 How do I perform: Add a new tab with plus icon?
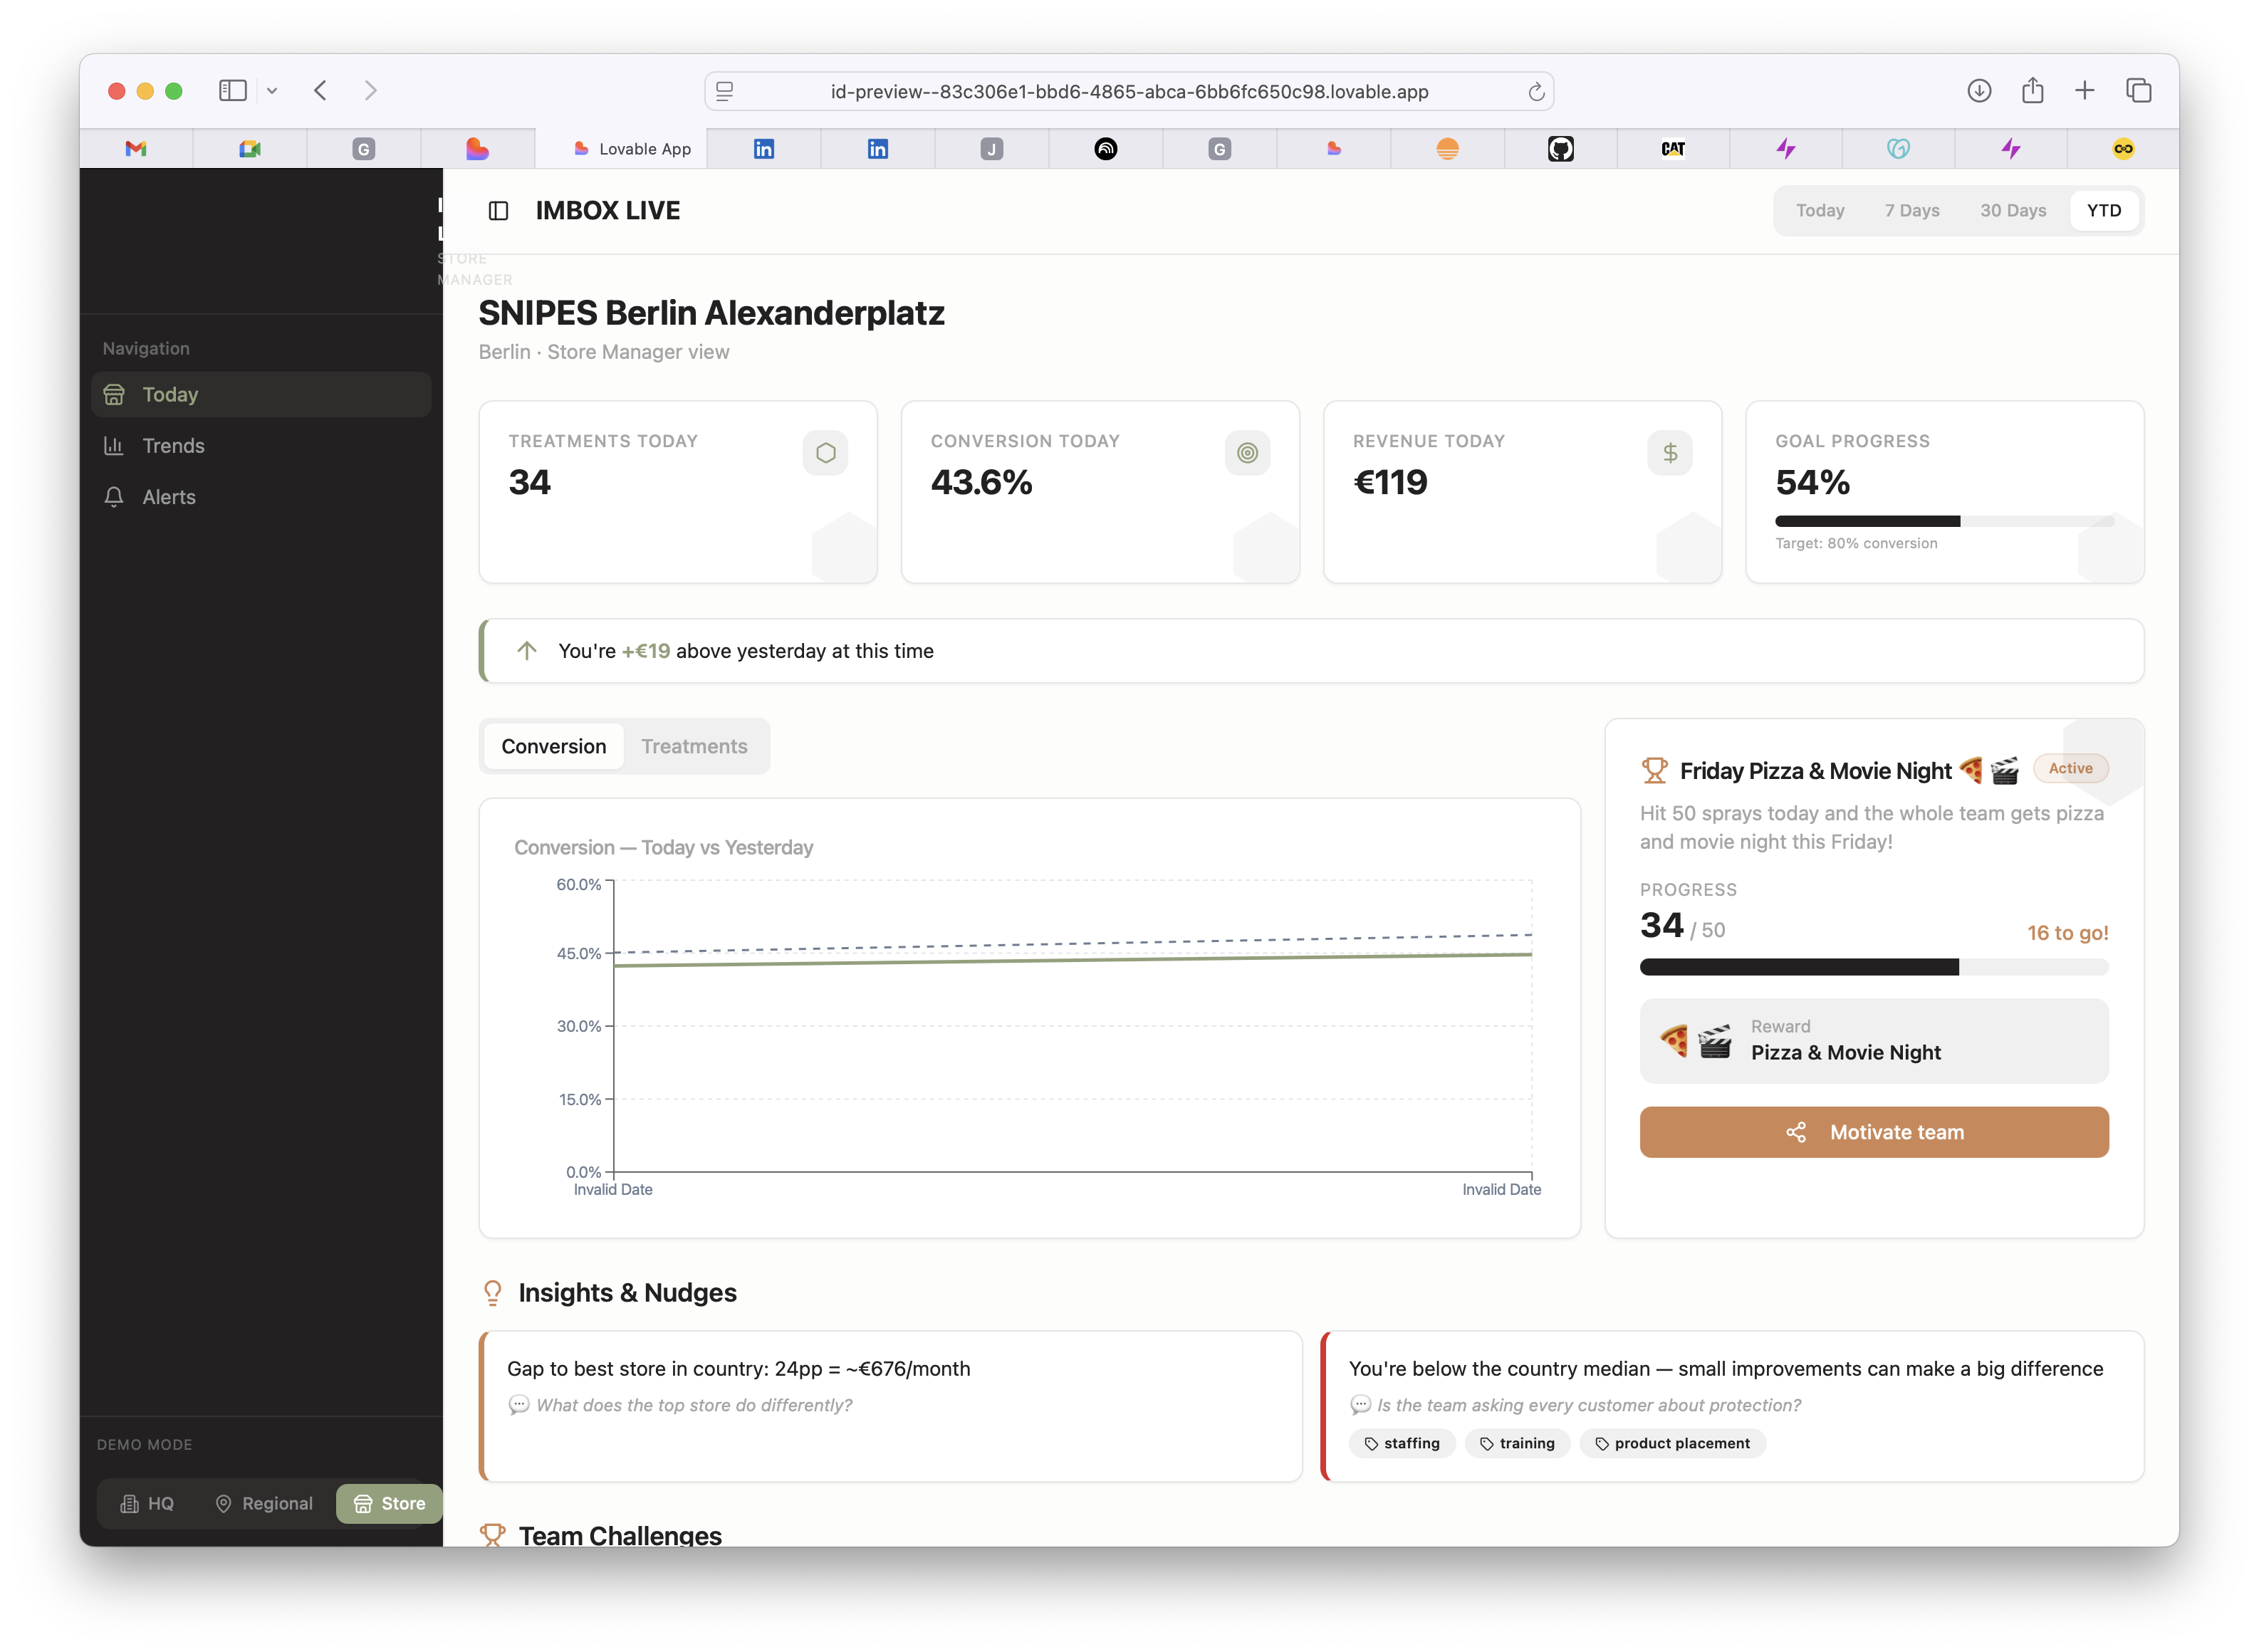tap(2084, 91)
